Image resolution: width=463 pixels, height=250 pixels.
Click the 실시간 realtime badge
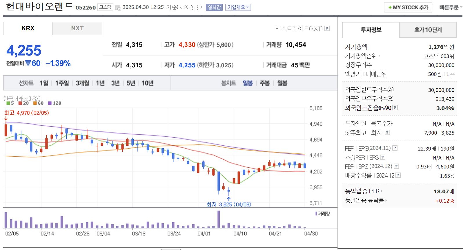coord(214,7)
